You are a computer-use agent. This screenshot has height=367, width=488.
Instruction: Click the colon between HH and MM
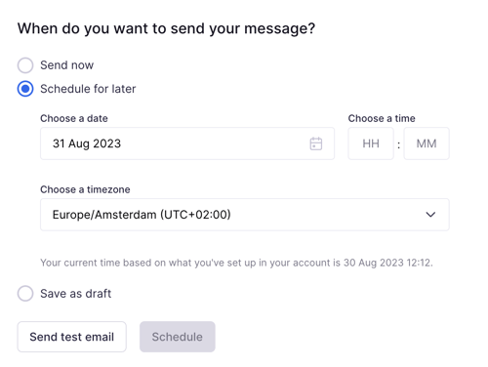tap(399, 144)
